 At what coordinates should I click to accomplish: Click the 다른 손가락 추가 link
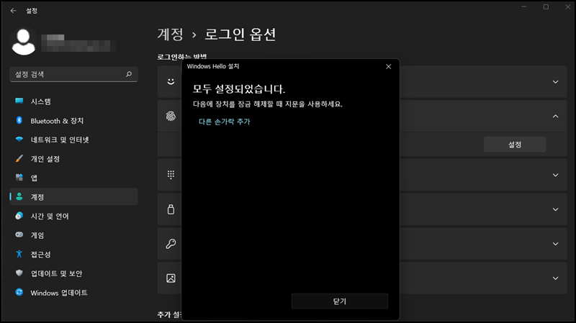click(x=225, y=122)
